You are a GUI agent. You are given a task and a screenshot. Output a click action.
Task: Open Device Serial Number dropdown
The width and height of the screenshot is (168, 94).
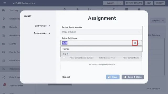tap(139, 32)
